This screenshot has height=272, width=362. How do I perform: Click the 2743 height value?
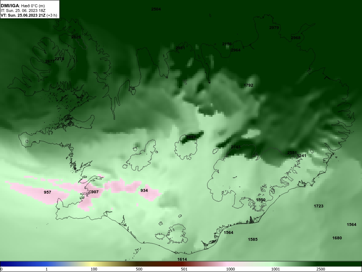click(x=236, y=147)
